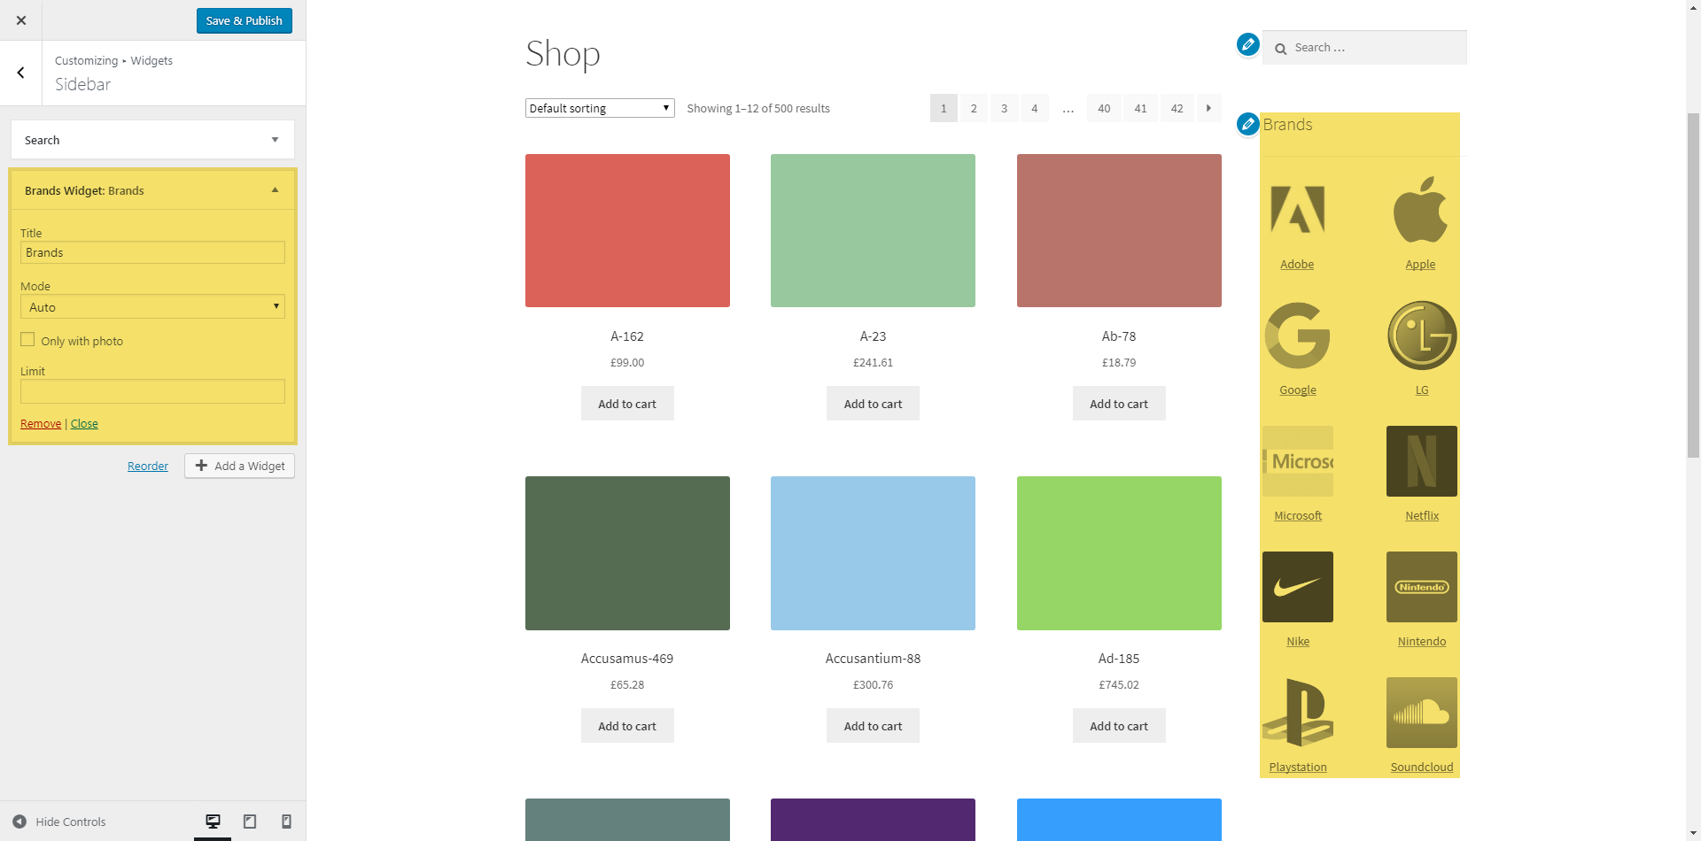Screen dimensions: 1701x841
Task: Switch to desktop preview device icon
Action: pos(213,822)
